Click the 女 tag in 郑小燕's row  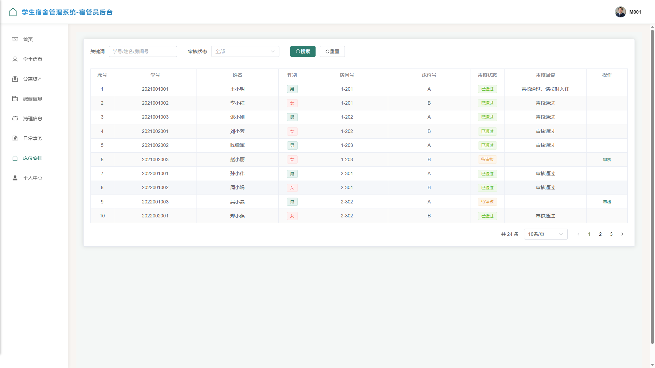[x=292, y=216]
